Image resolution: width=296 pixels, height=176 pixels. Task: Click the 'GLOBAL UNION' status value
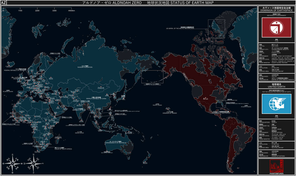tap(276, 129)
